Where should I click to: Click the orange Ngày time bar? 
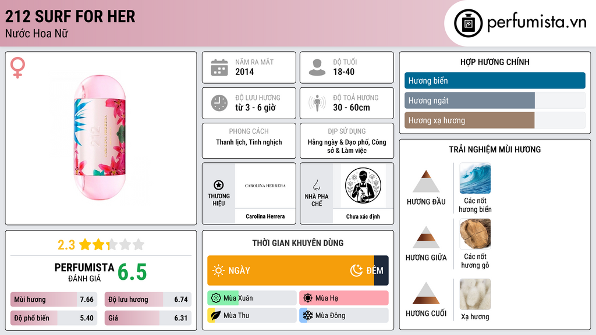point(290,270)
